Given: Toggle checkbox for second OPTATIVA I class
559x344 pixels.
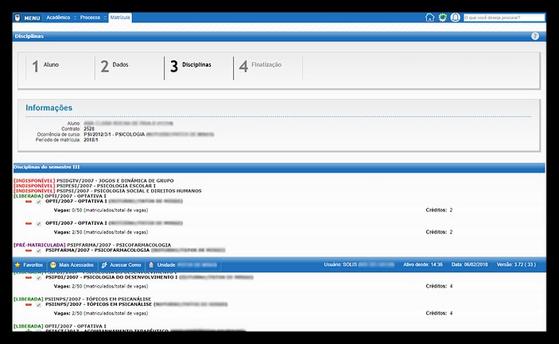Looking at the screenshot, I should point(37,223).
